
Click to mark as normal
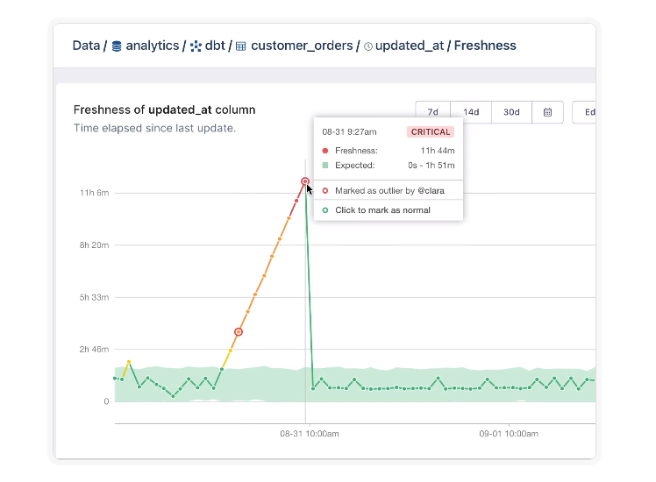click(382, 210)
